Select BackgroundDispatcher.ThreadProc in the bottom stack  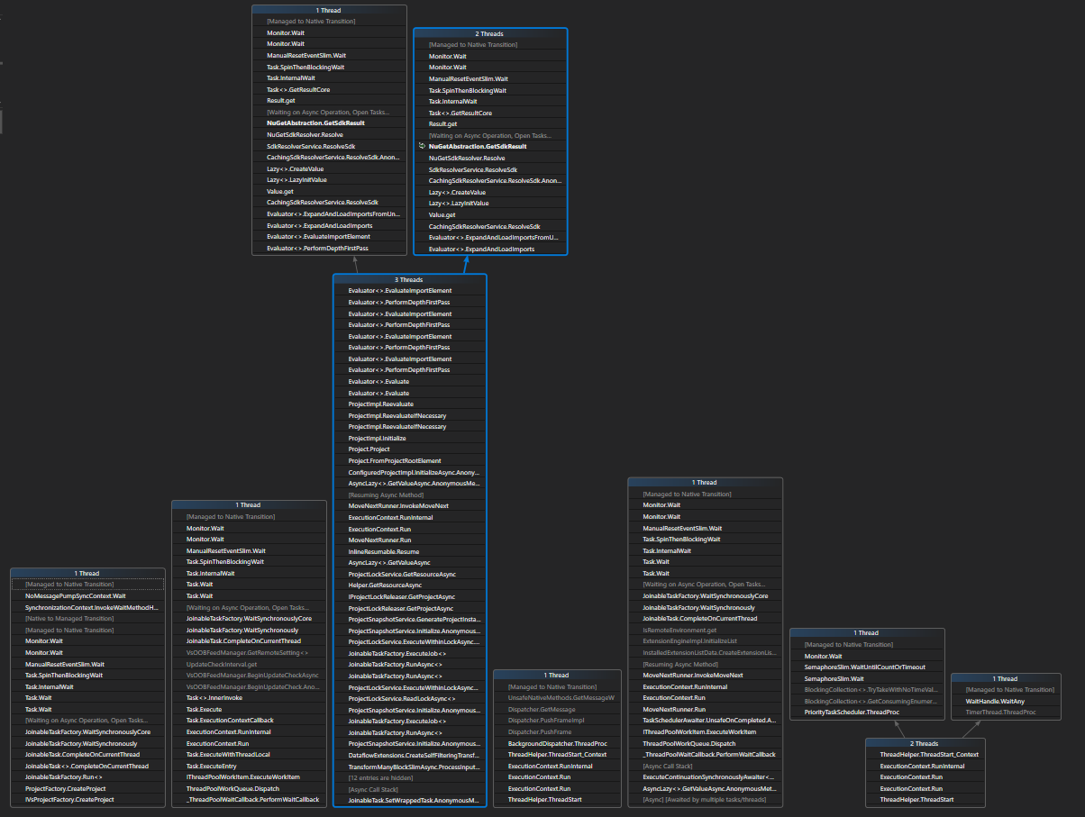pyautogui.click(x=556, y=743)
